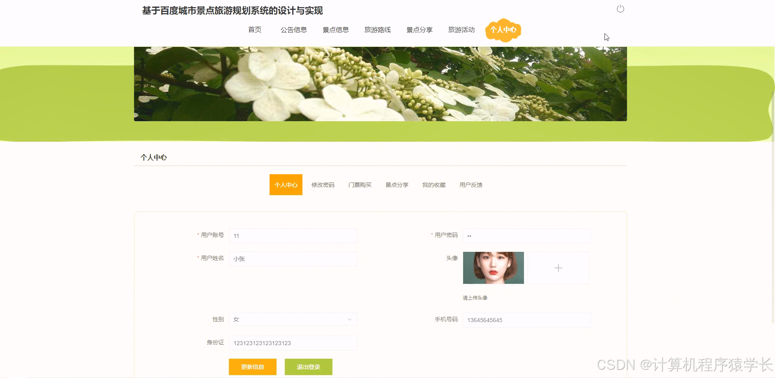Open the orange 个人中心 cloud icon
This screenshot has width=775, height=378.
pos(503,30)
